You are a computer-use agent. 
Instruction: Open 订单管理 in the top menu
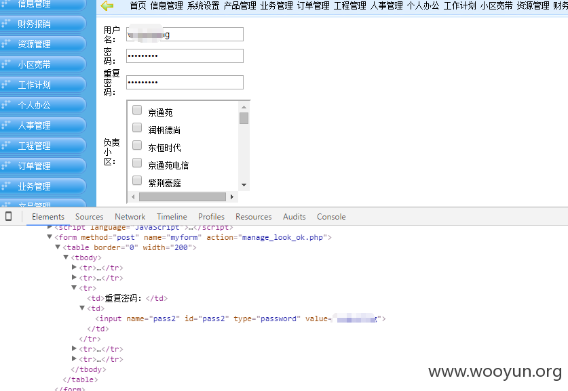click(314, 6)
